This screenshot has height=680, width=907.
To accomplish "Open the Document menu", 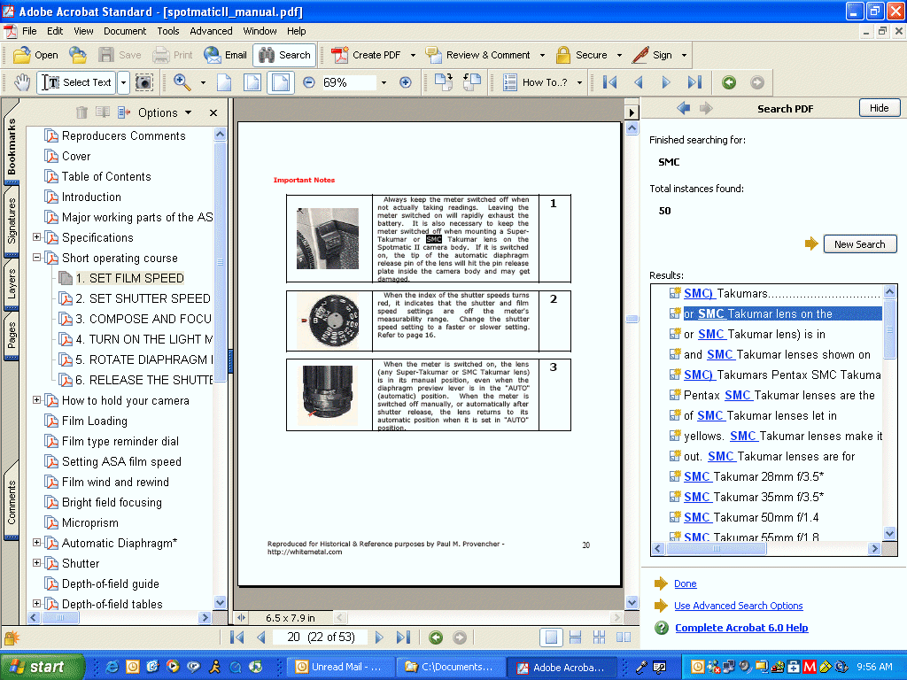I will pos(125,31).
